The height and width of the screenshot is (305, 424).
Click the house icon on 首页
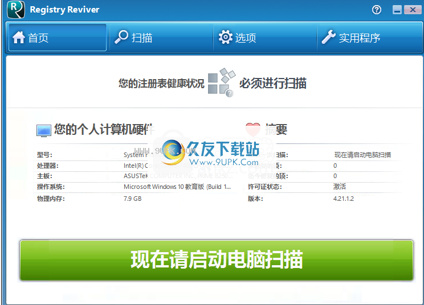[x=19, y=37]
